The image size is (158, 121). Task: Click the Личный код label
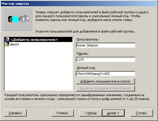pos(86,68)
